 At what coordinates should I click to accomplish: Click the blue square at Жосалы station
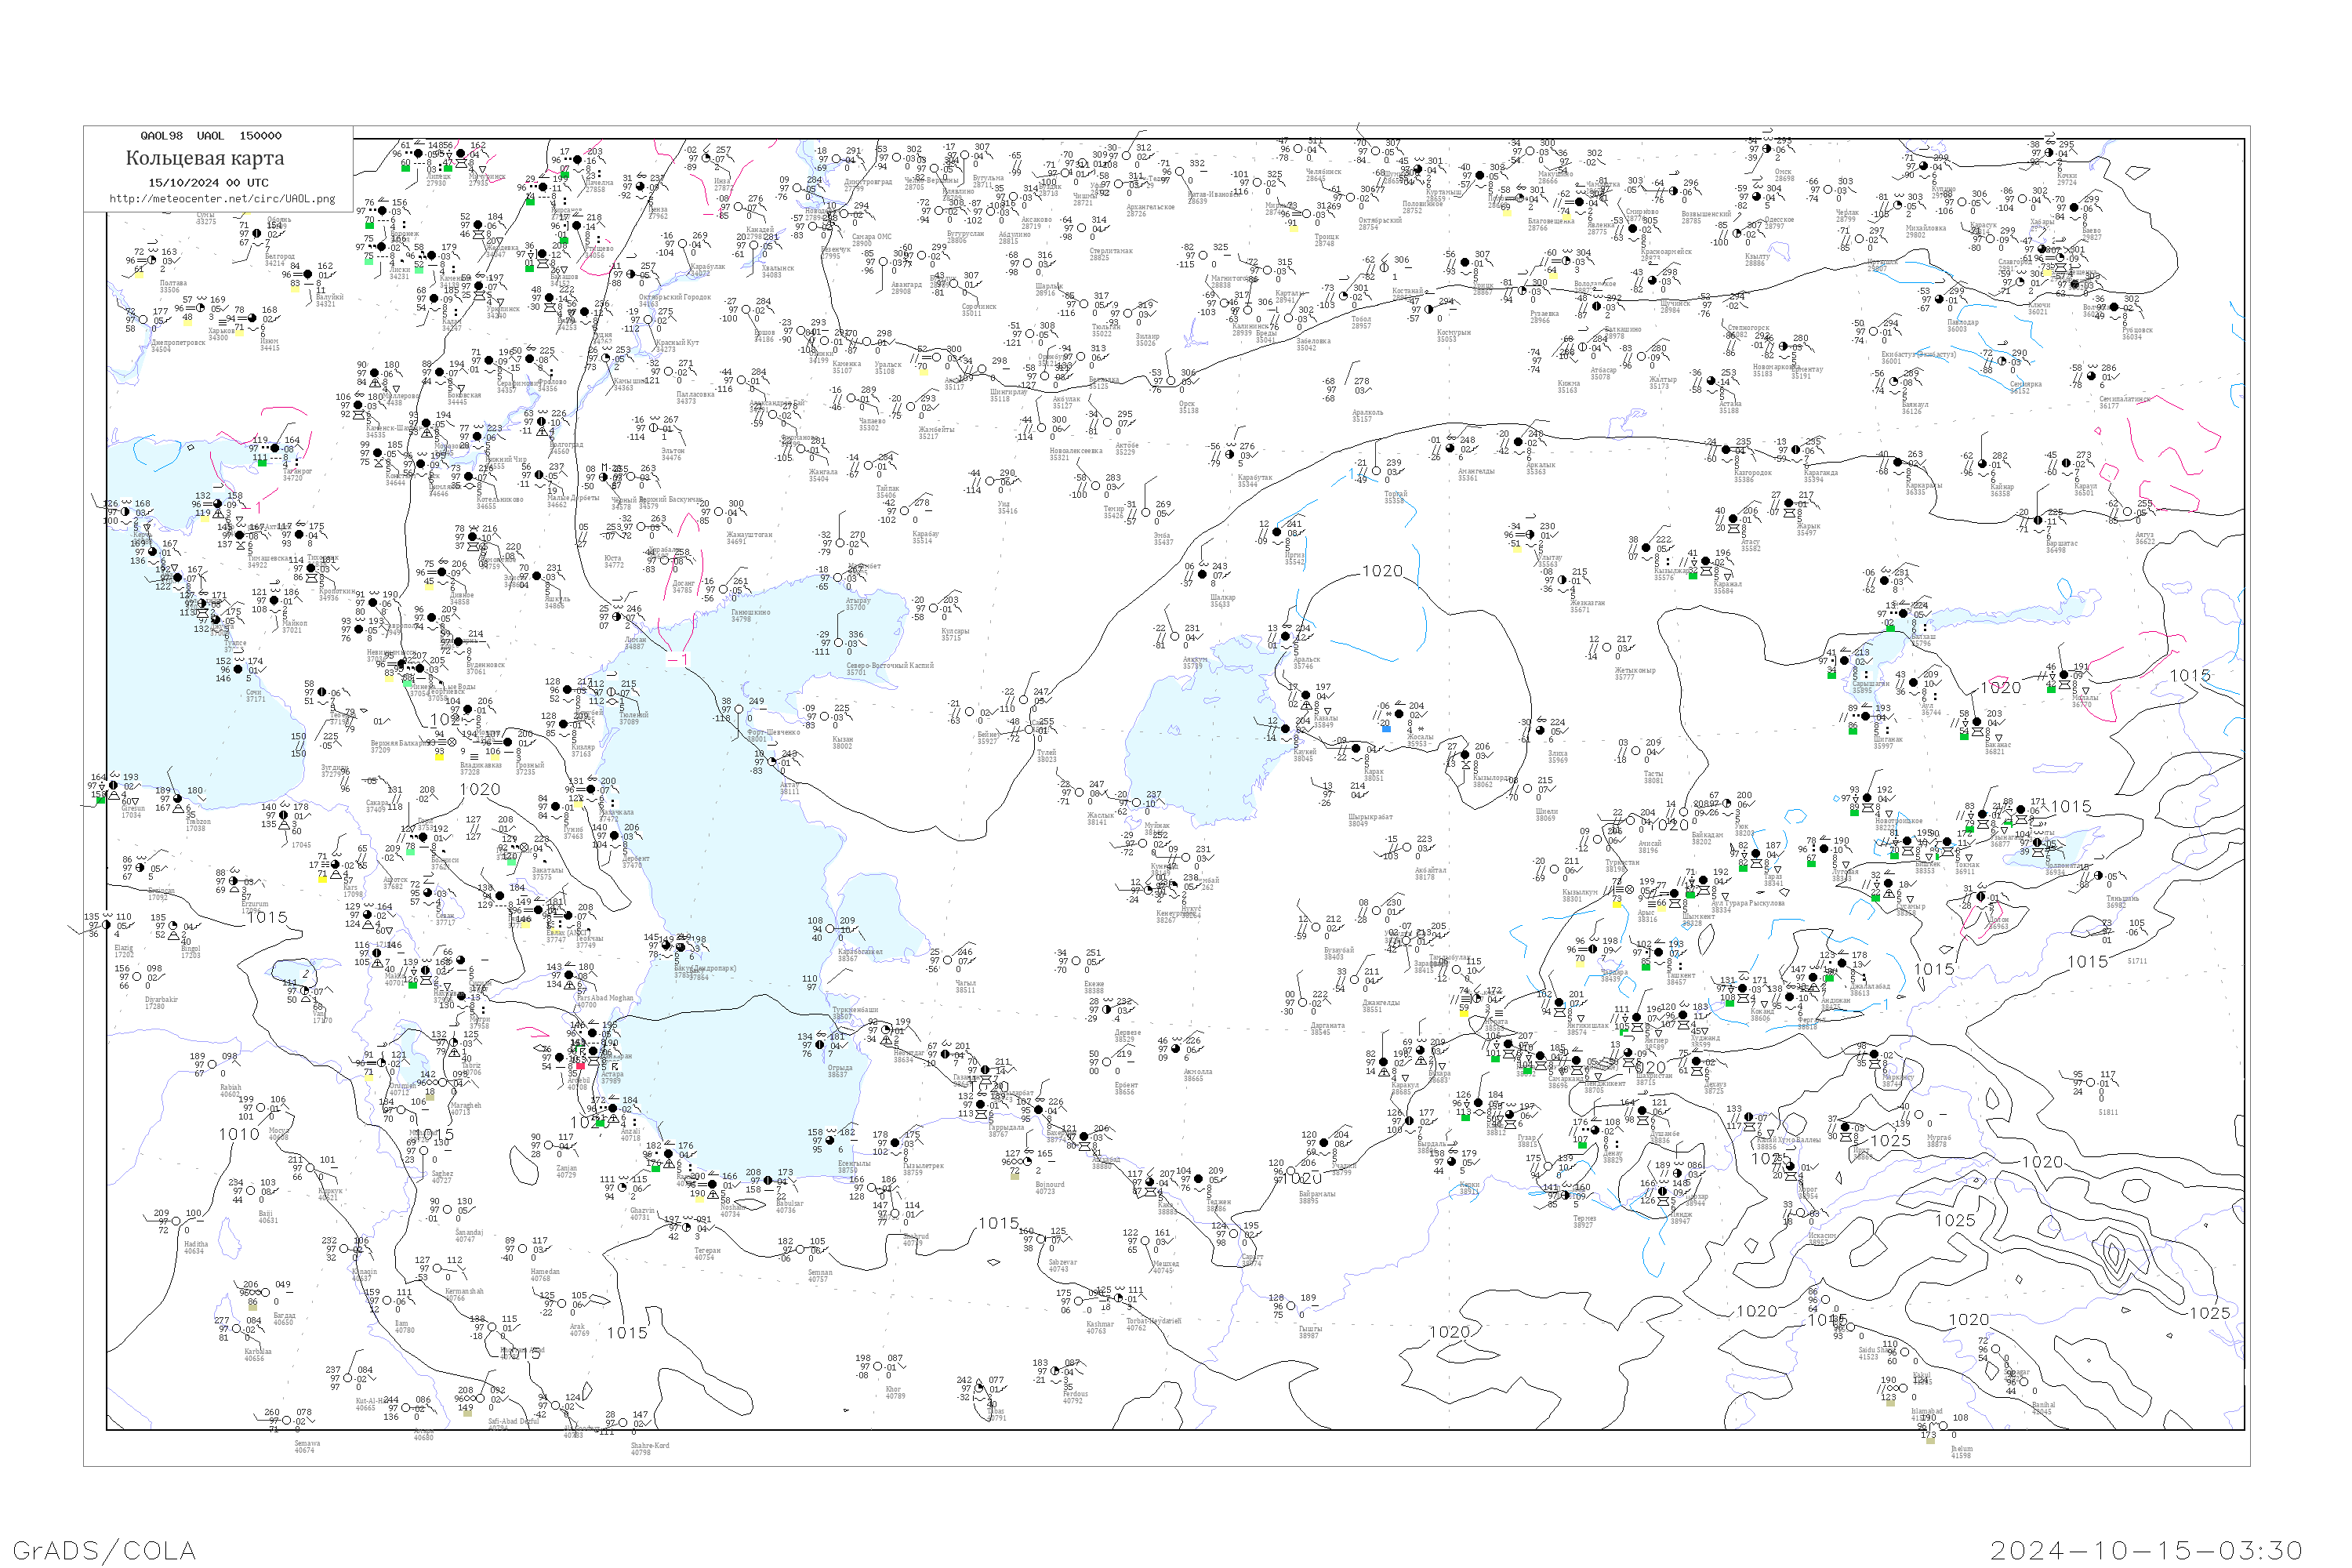tap(1385, 728)
